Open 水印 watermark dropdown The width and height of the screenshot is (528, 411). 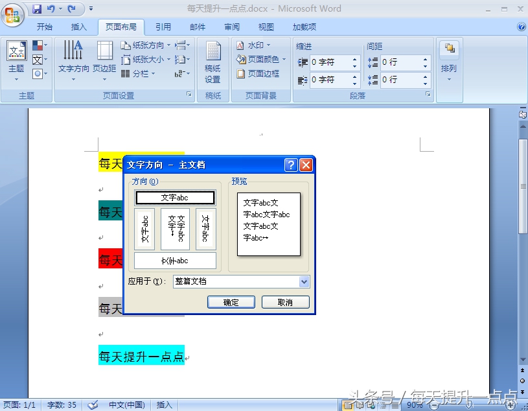pyautogui.click(x=253, y=45)
